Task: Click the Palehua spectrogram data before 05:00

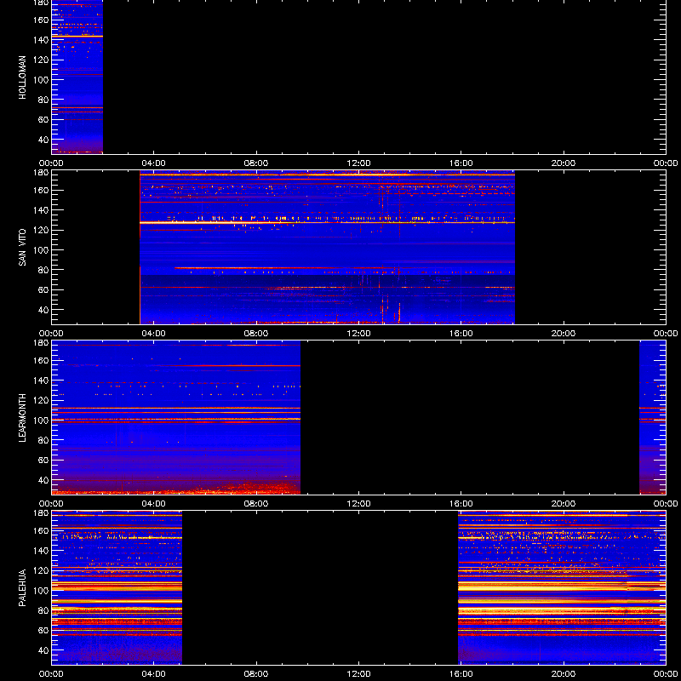Action: coord(117,587)
